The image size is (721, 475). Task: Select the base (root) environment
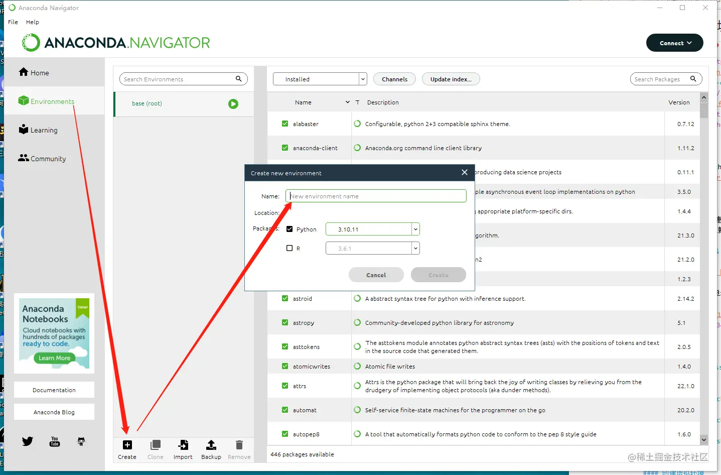pyautogui.click(x=184, y=104)
